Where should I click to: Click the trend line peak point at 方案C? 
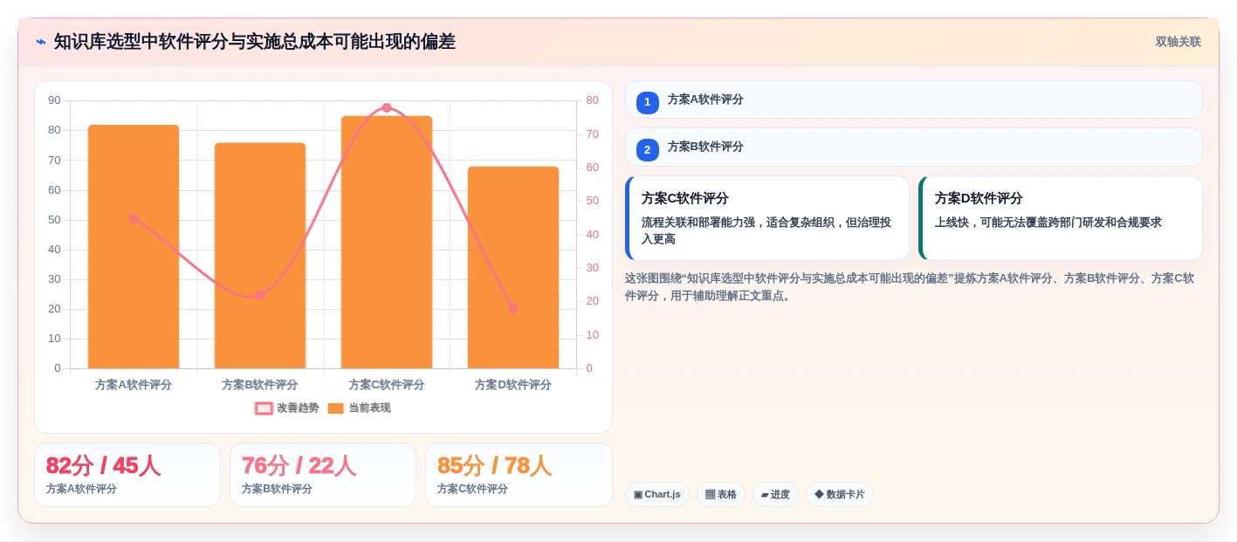(x=387, y=107)
